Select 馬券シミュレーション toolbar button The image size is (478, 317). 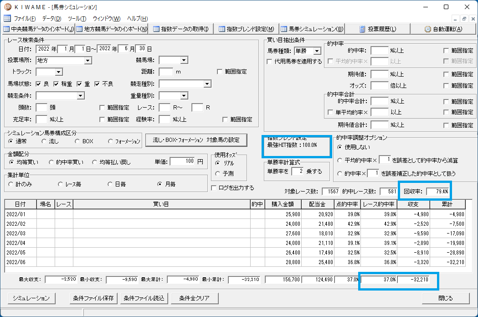312,29
